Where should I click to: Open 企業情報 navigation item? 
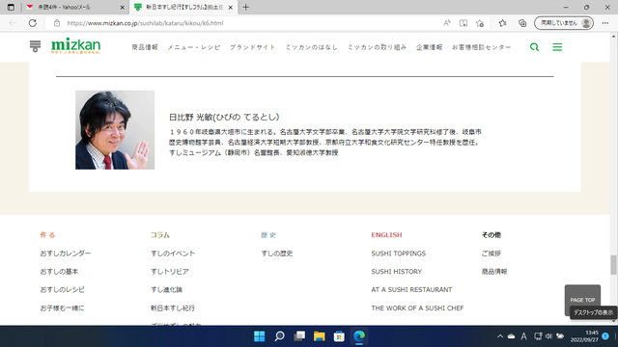click(x=429, y=47)
